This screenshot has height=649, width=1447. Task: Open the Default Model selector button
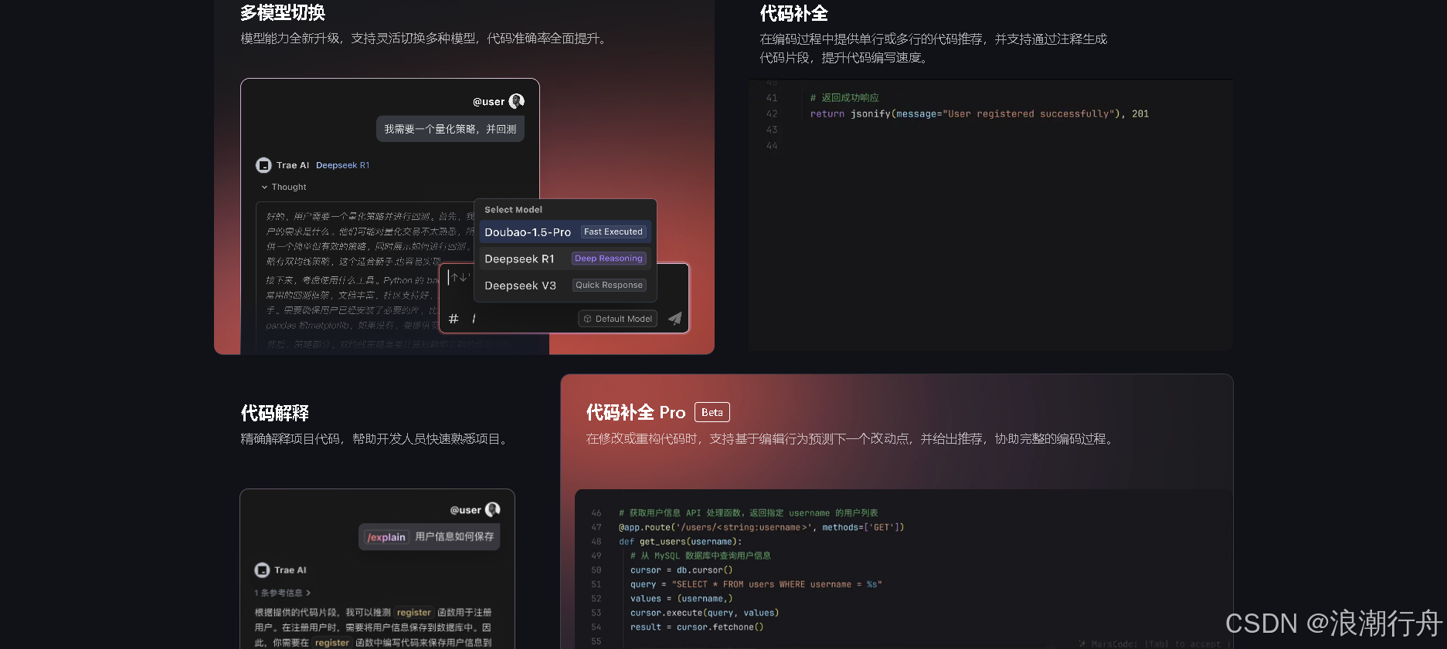tap(617, 319)
